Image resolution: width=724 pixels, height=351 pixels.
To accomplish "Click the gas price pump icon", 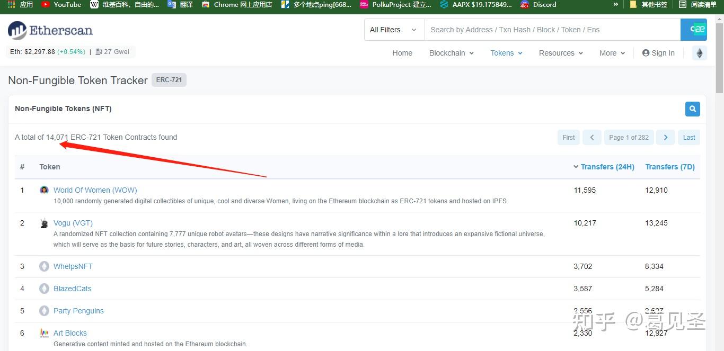I will (99, 52).
